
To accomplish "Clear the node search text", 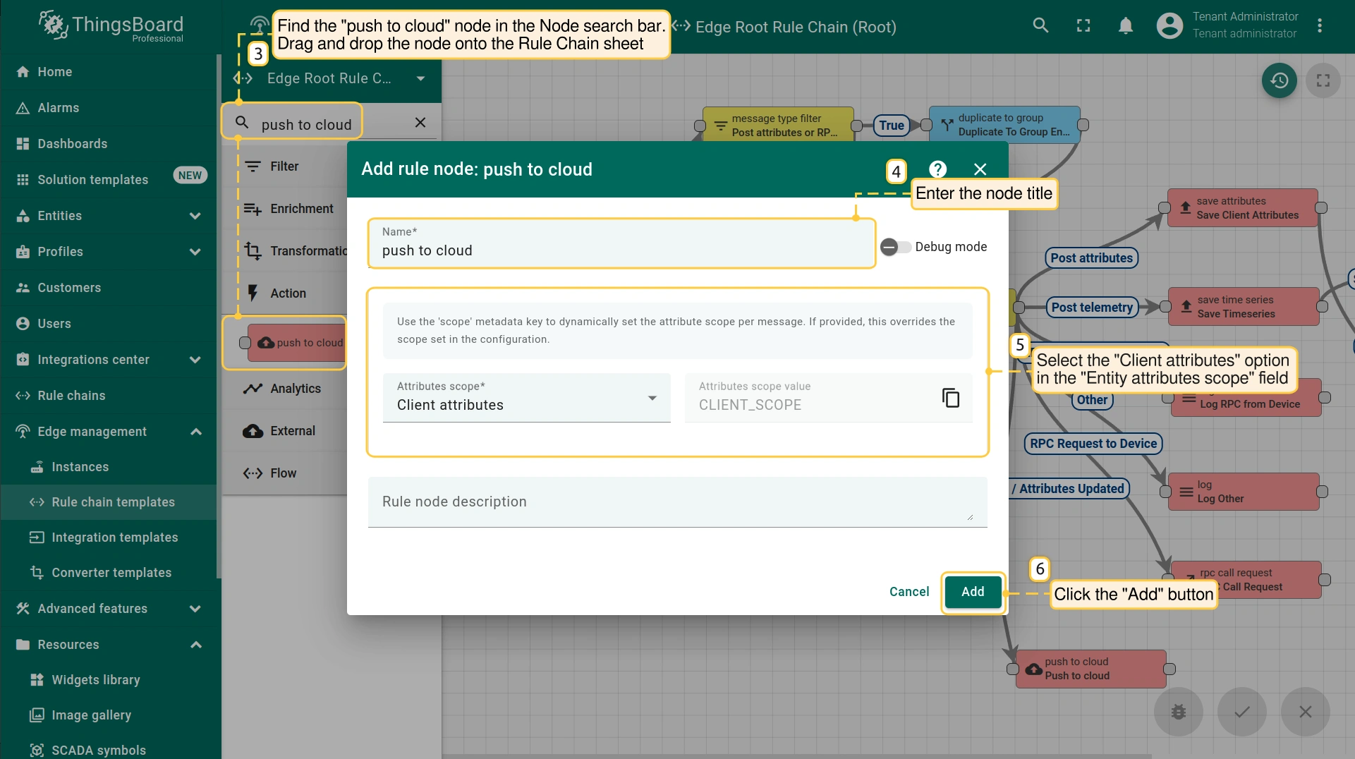I will (x=420, y=123).
